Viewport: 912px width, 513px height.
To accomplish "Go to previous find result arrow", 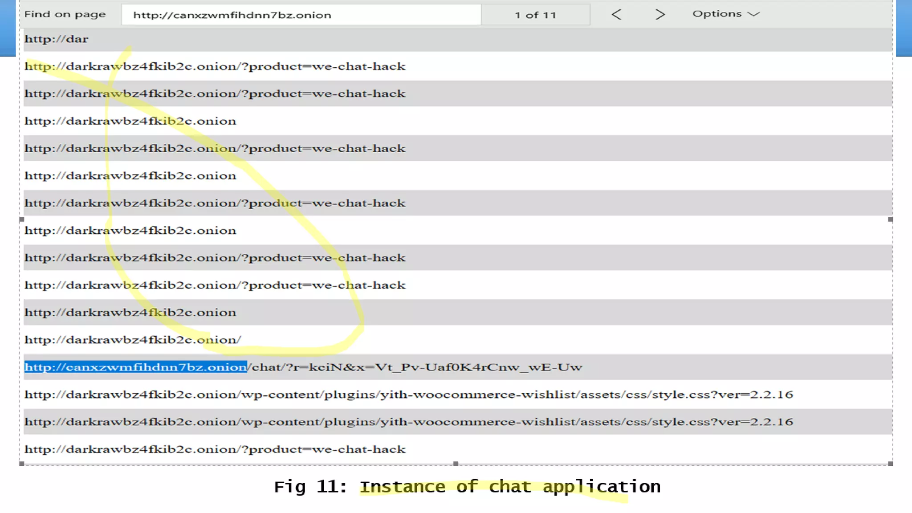I will pyautogui.click(x=616, y=15).
